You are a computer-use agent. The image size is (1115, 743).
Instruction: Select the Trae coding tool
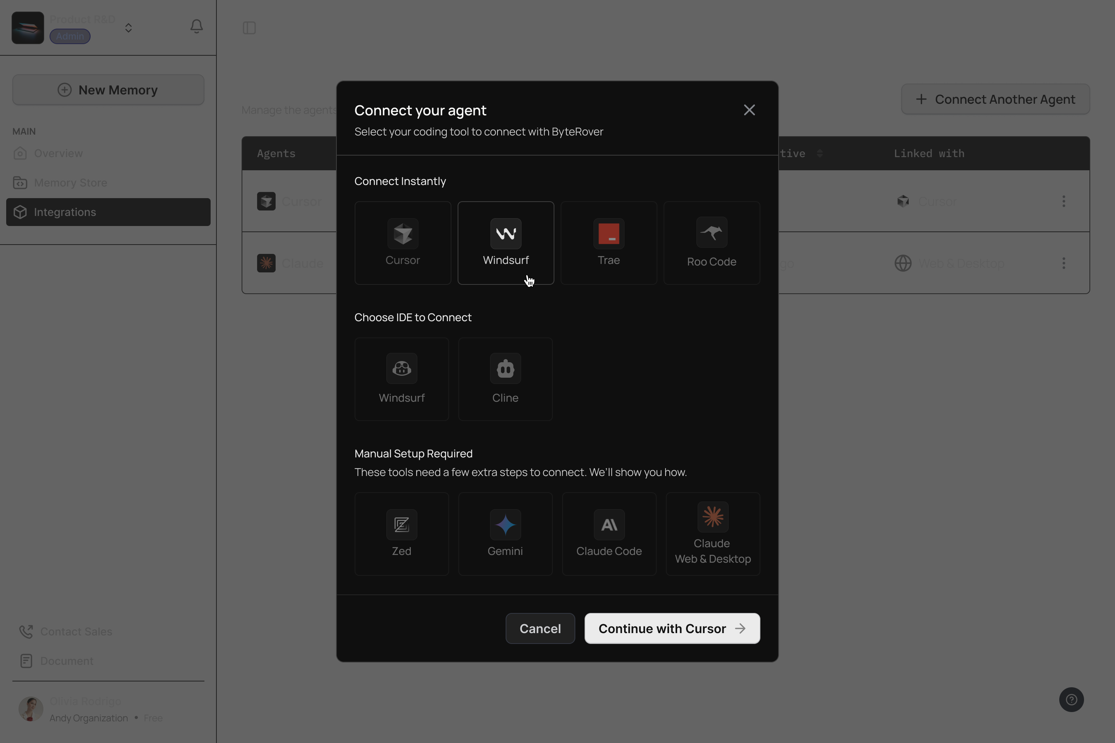pos(609,243)
